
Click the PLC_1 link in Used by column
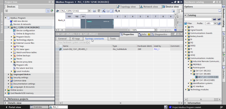coord(157,49)
